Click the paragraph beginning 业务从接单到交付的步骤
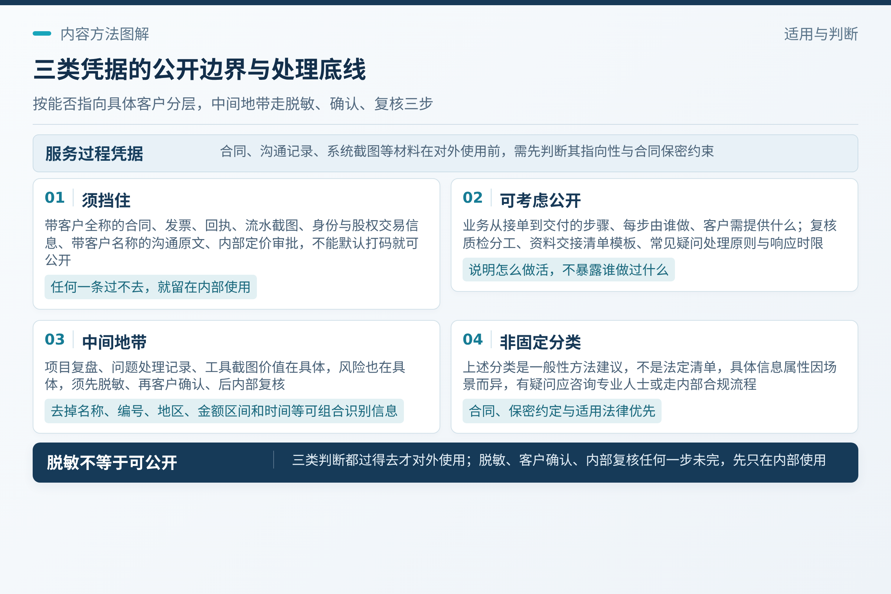The width and height of the screenshot is (891, 594). click(649, 234)
